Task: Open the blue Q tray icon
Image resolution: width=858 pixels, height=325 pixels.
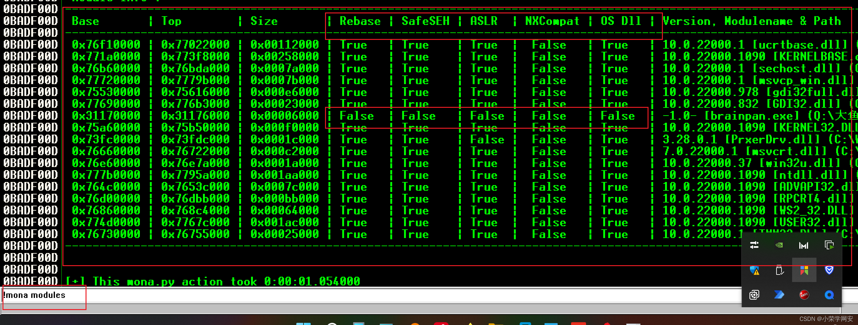Action: pyautogui.click(x=829, y=295)
